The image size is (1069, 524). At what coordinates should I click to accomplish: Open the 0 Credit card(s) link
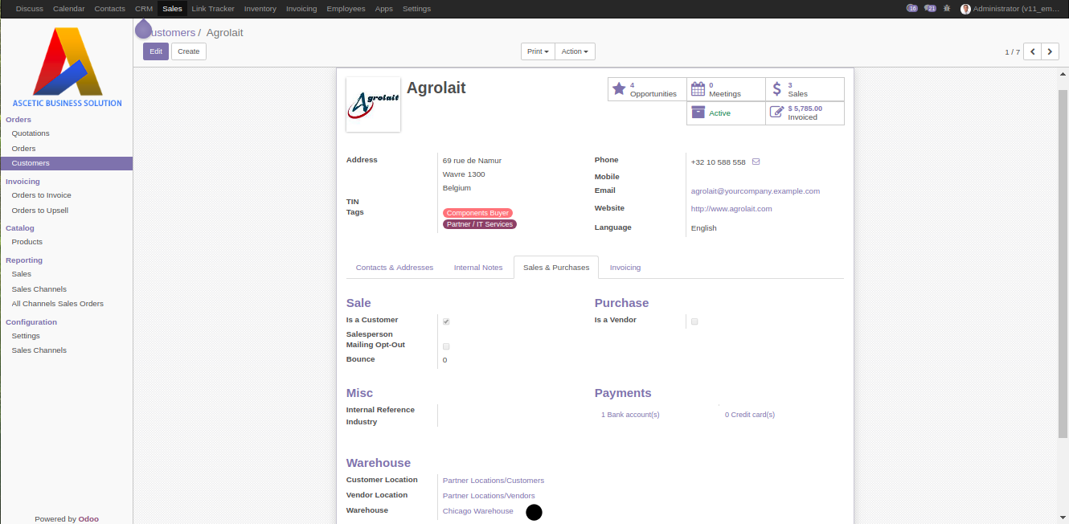[x=750, y=415]
